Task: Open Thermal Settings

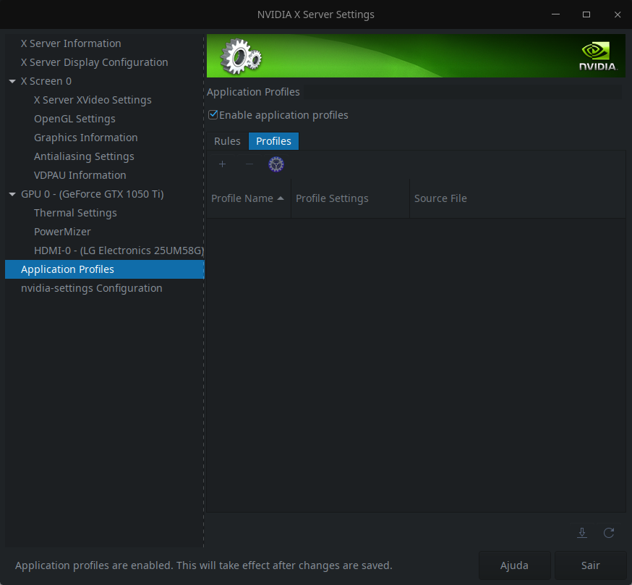Action: (75, 213)
